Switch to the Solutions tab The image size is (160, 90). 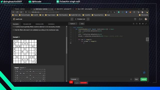click(39, 24)
